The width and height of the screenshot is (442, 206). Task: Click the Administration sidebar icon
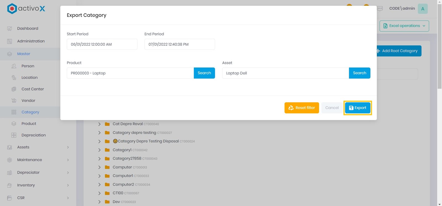pyautogui.click(x=10, y=41)
